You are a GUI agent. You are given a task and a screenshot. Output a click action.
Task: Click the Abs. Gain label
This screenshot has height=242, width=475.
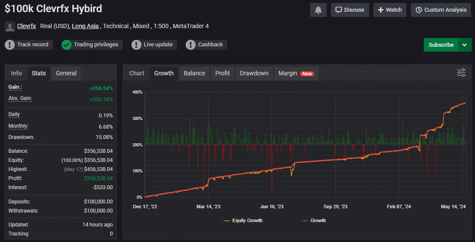click(x=20, y=98)
